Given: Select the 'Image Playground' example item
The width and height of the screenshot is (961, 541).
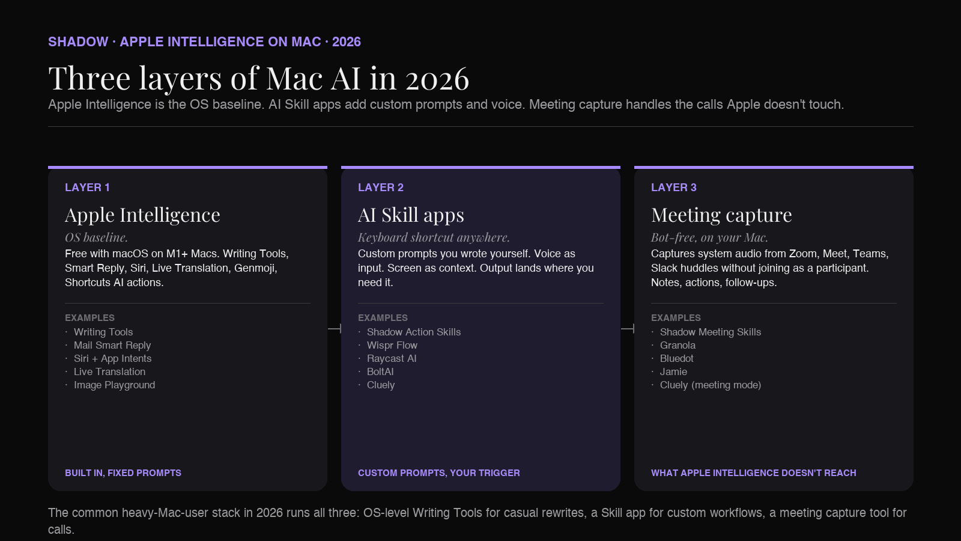Looking at the screenshot, I should [114, 385].
